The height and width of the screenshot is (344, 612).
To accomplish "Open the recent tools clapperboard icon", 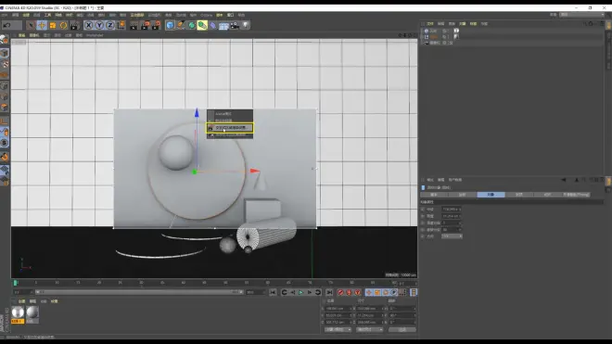I will 74,25.
